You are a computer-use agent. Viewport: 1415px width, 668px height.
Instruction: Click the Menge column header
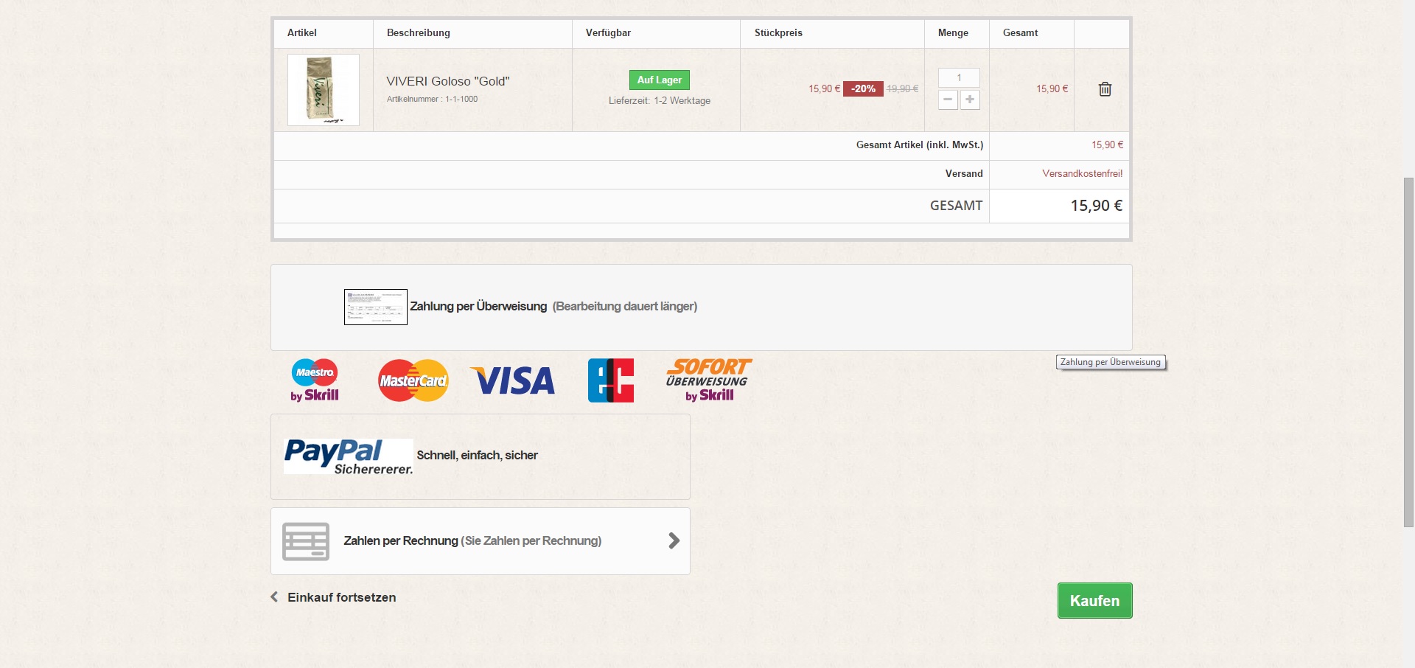coord(953,32)
